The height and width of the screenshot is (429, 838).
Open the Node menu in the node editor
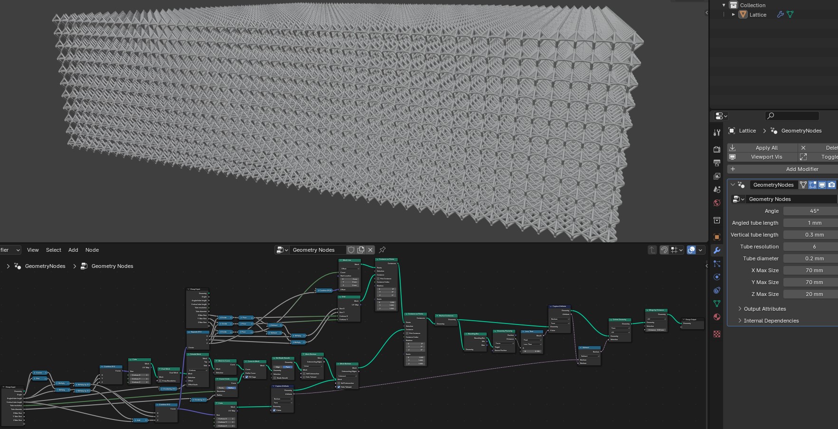coord(92,250)
